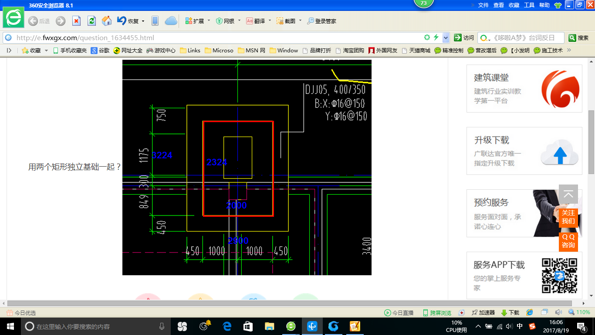Go forward with the forward arrow
595x335 pixels.
pyautogui.click(x=61, y=21)
